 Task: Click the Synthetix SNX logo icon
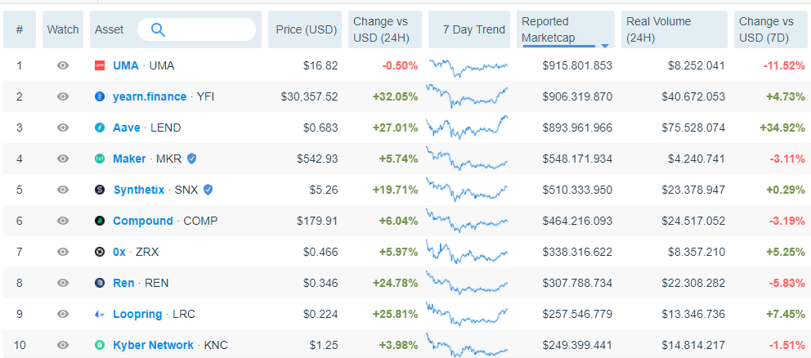click(100, 190)
